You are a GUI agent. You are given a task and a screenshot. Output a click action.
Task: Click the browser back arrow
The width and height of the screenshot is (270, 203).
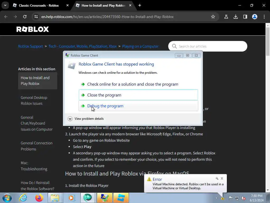coord(6,17)
